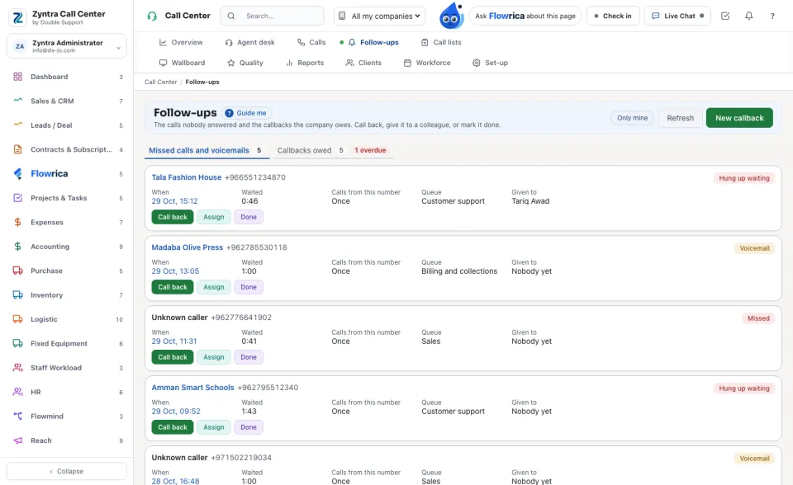Ask Flowrica about this page
Image resolution: width=793 pixels, height=485 pixels.
tap(525, 16)
